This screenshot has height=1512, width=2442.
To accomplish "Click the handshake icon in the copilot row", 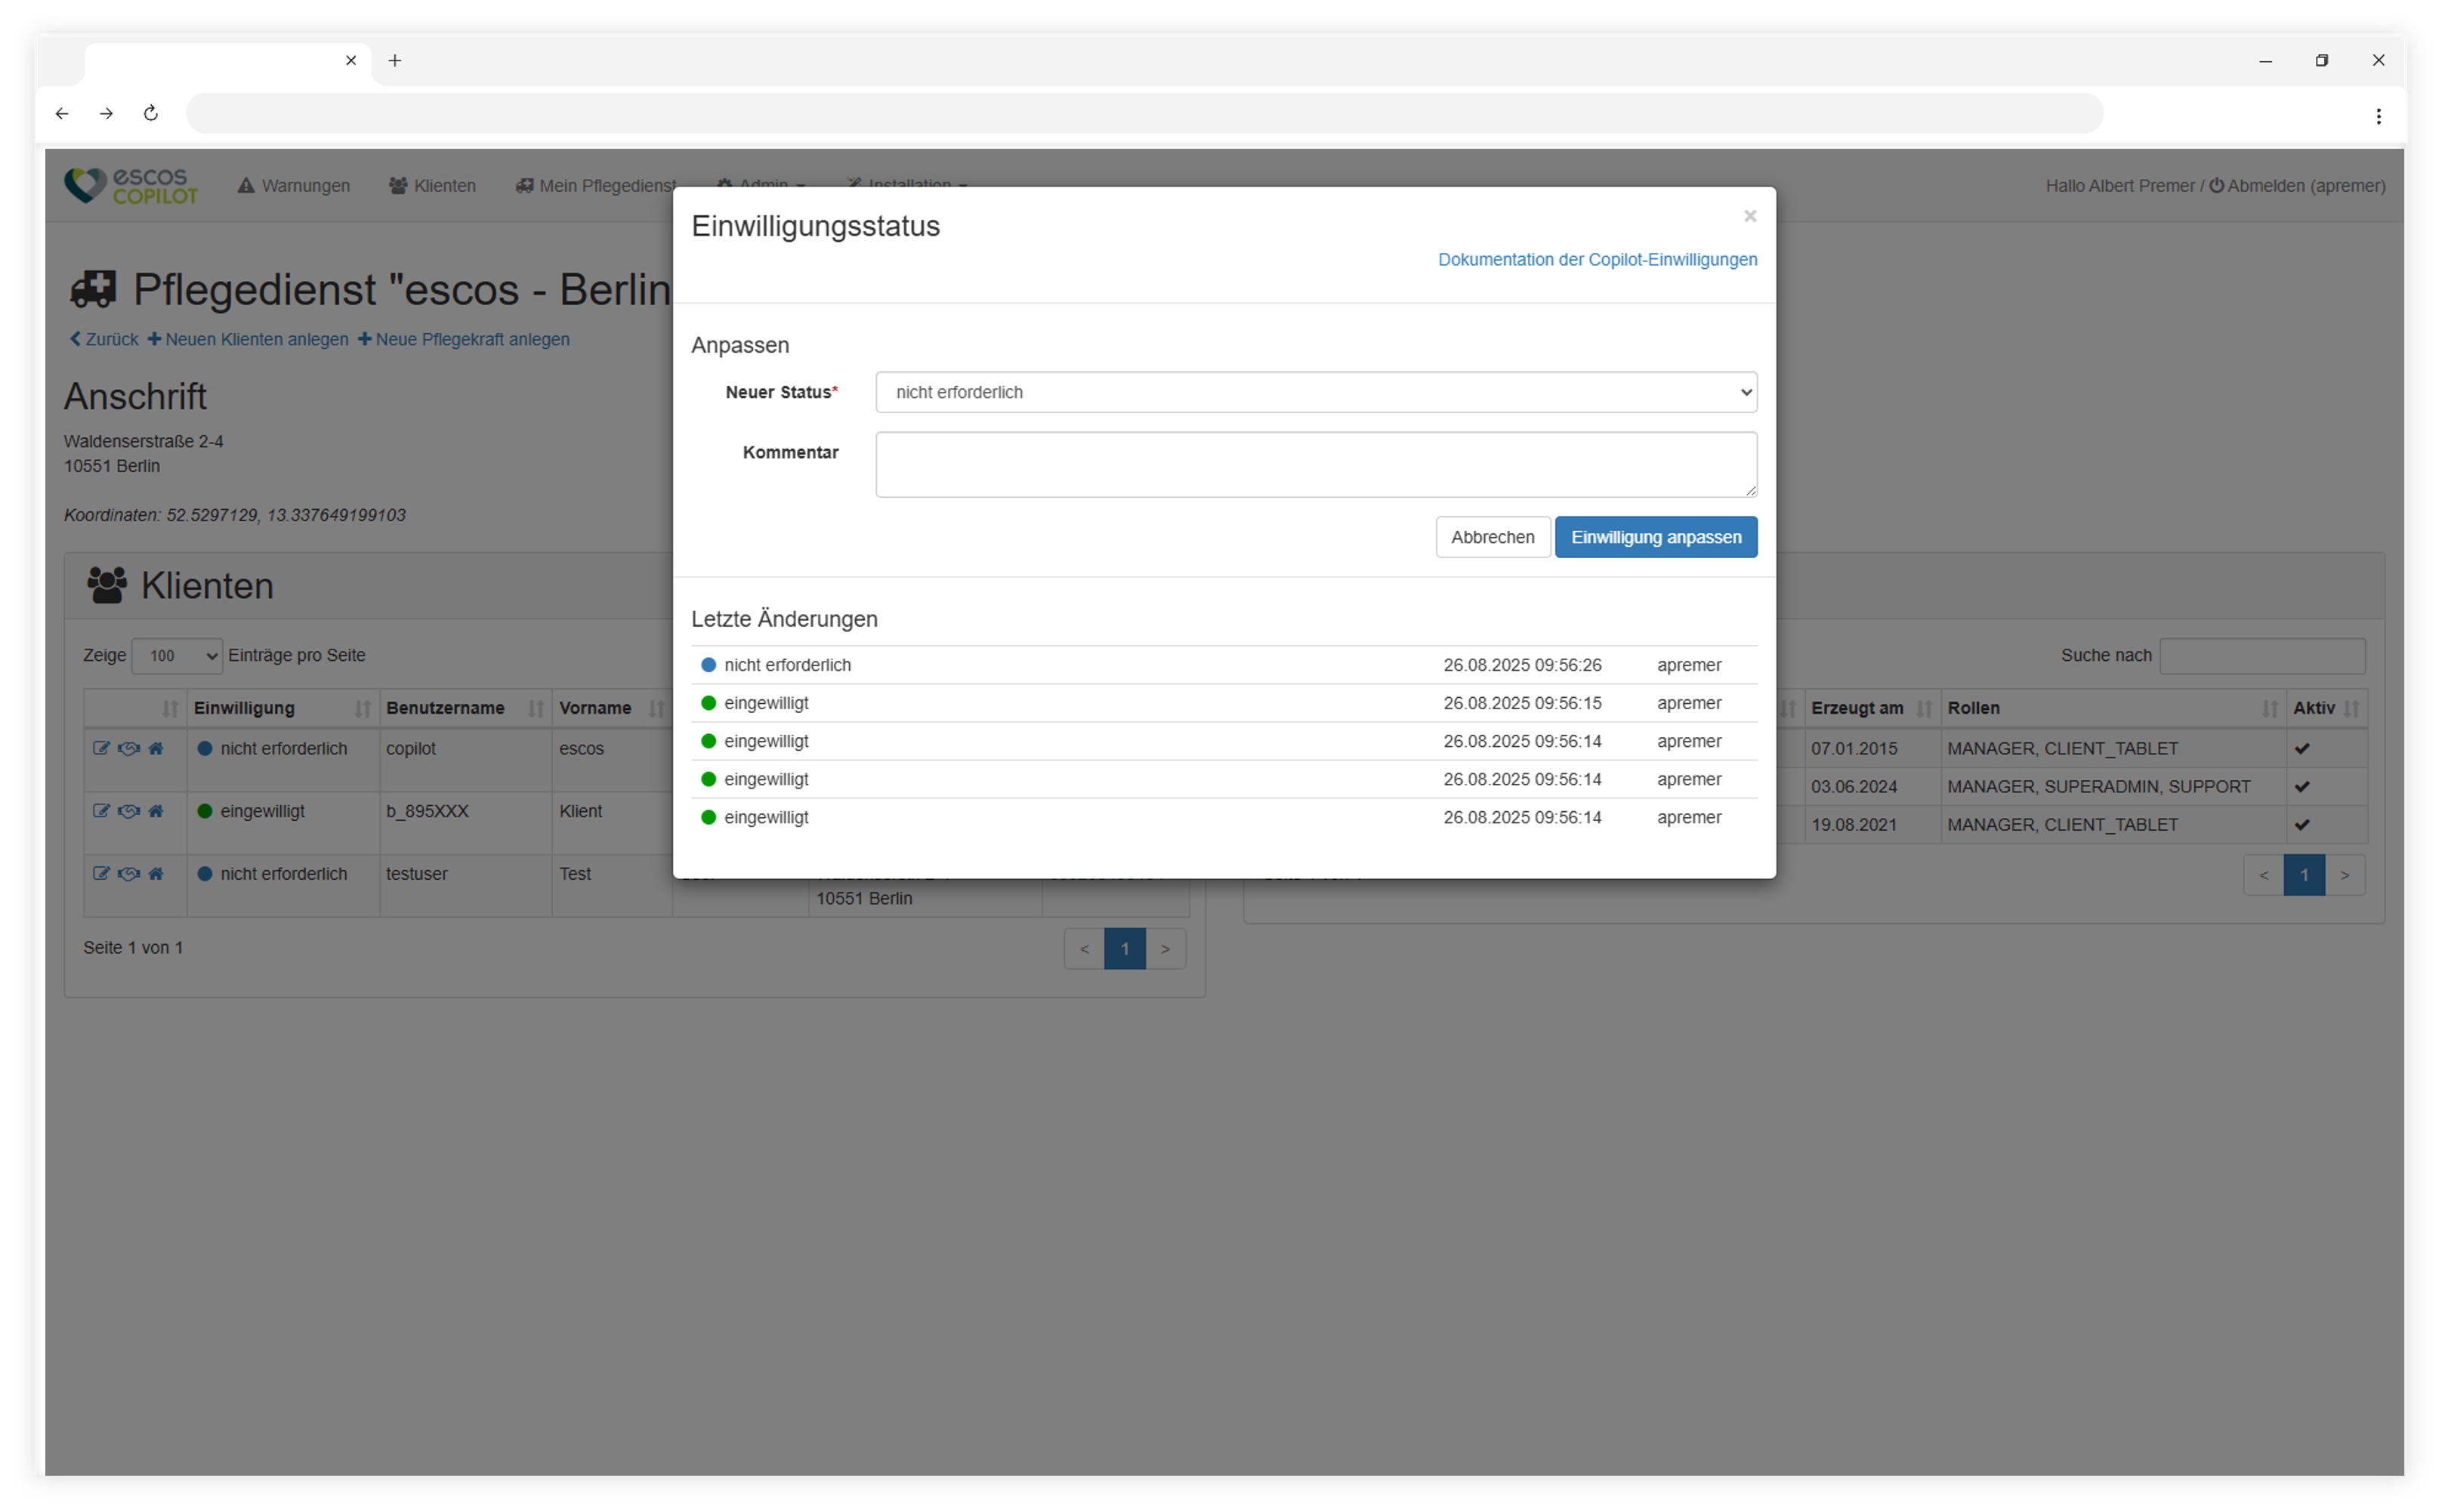I will coord(129,748).
